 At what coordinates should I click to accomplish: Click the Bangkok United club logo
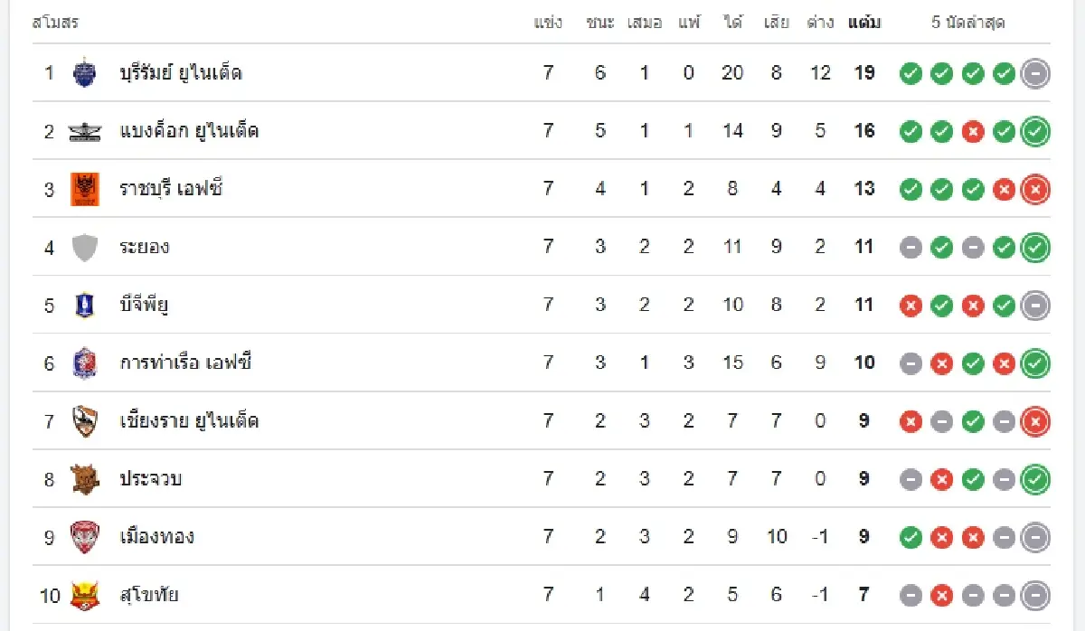[x=84, y=131]
